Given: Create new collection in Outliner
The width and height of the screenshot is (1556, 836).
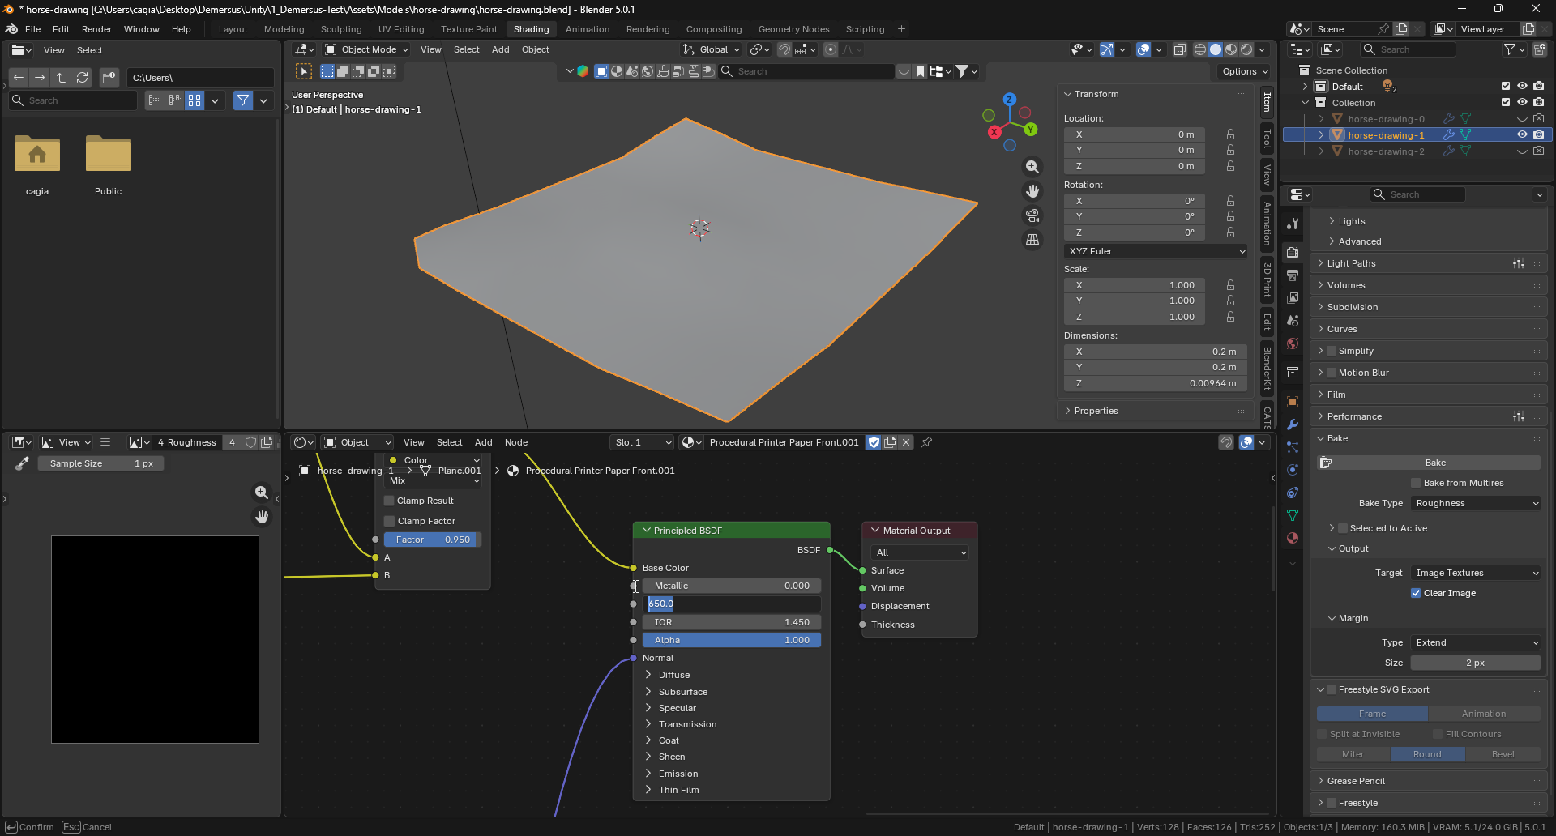Looking at the screenshot, I should [x=1540, y=49].
